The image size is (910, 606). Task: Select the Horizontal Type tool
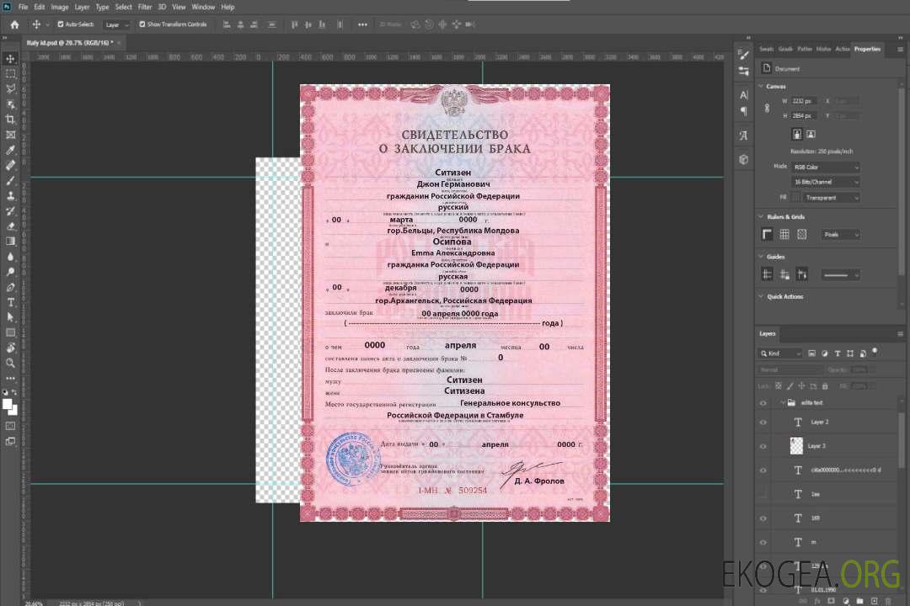(x=10, y=302)
